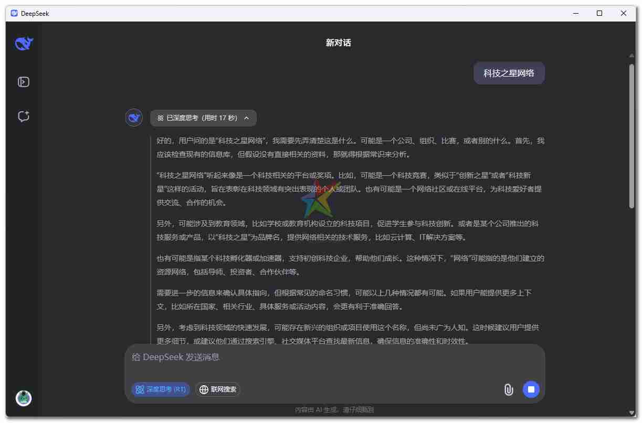Click the 内容由 AI 生成 disclaimer text

pos(334,410)
